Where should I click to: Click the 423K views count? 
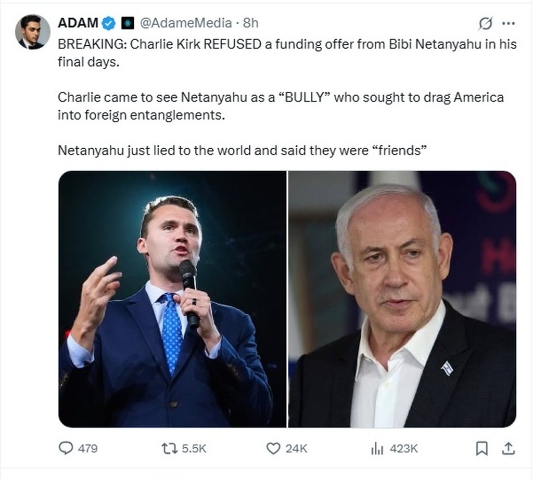[403, 448]
